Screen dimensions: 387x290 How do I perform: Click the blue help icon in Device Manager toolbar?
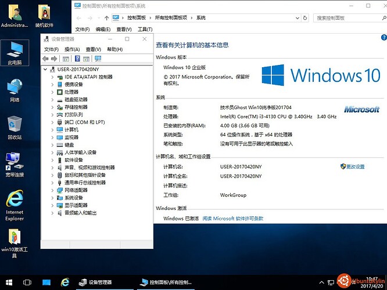click(x=77, y=59)
